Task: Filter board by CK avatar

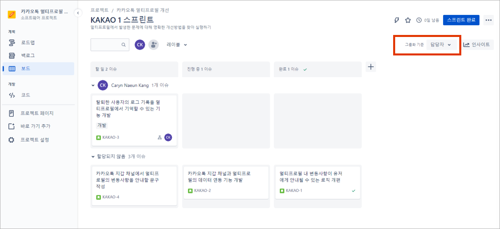Action: (140, 45)
